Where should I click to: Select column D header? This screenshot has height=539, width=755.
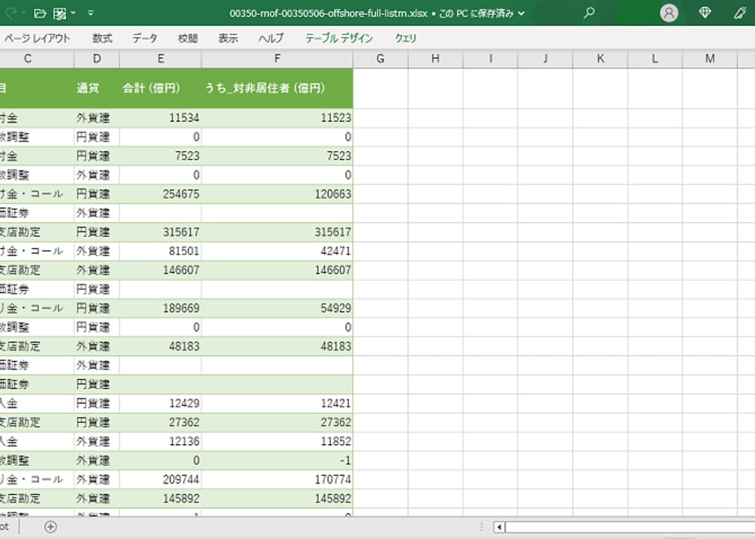click(96, 59)
